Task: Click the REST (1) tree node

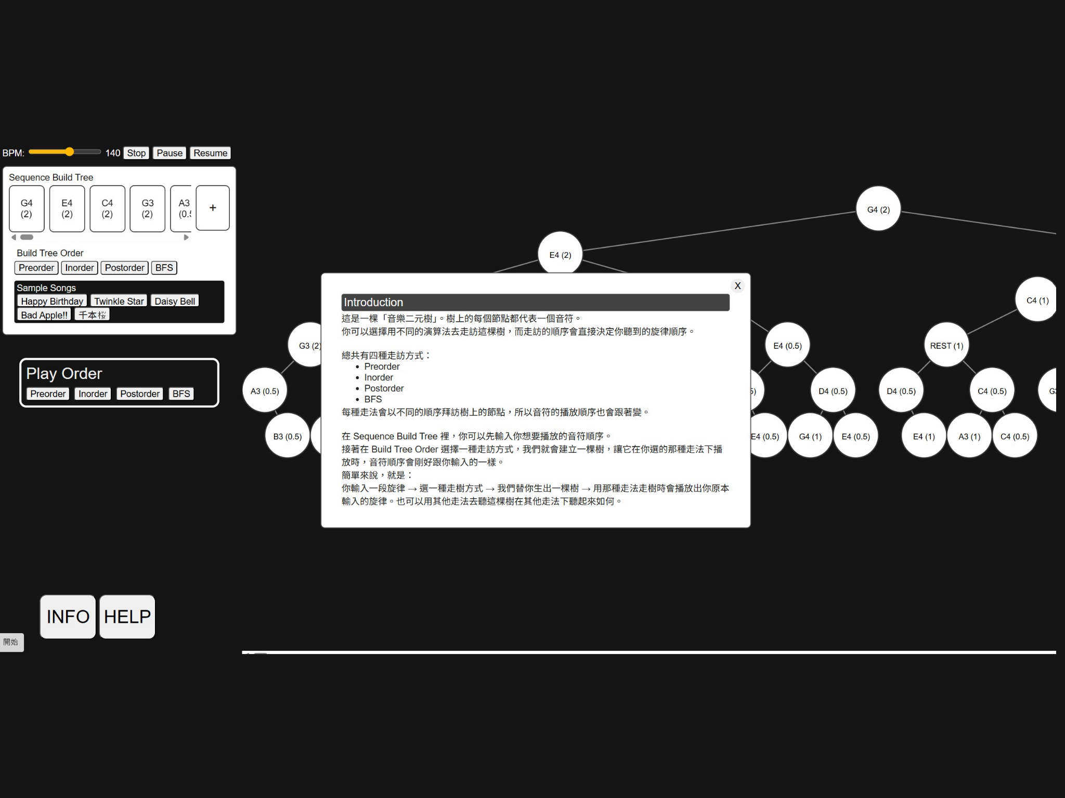Action: (x=946, y=345)
